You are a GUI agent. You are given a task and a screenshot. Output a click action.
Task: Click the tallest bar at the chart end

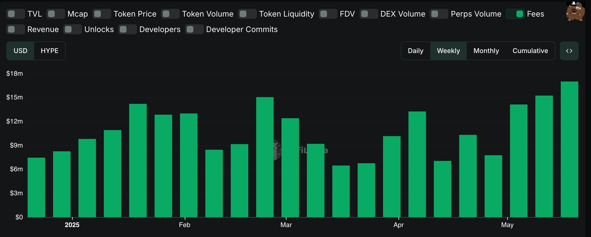click(569, 149)
